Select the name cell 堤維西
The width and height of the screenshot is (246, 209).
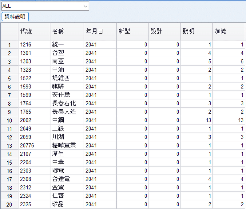point(67,78)
